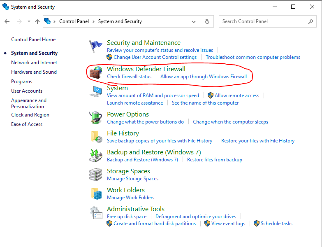Open Backup and Restore (Windows 7) heading
Screen dimensions: 322x247
(154, 152)
